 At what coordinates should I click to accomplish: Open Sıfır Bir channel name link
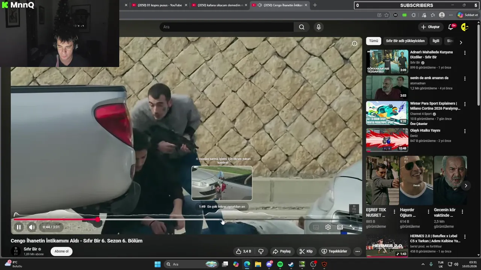[30, 249]
